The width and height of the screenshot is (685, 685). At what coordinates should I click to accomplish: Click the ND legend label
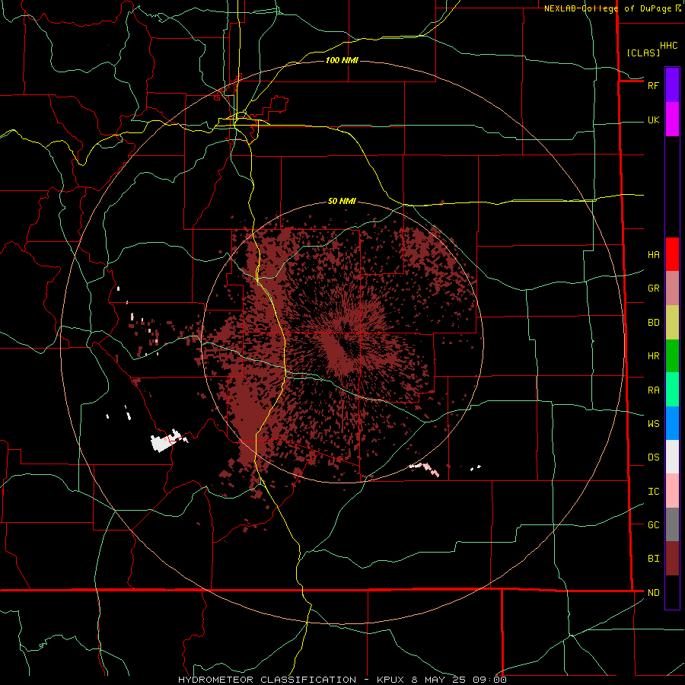[653, 593]
